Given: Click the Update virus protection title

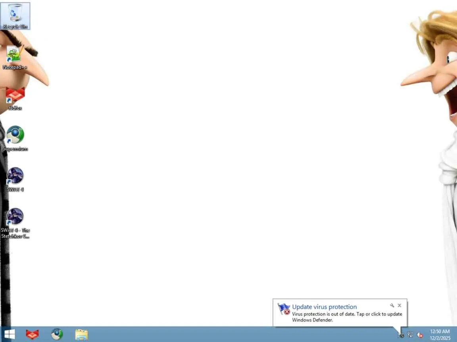Looking at the screenshot, I should (325, 307).
